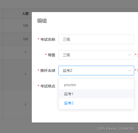Open the 等级 dropdown showing 三级
The width and height of the screenshot is (138, 133).
tap(96, 55)
